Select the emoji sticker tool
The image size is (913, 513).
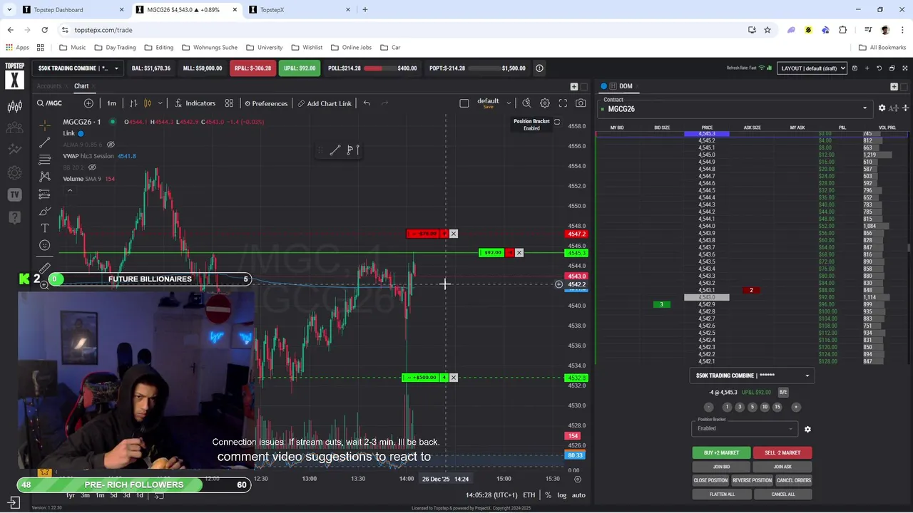45,245
